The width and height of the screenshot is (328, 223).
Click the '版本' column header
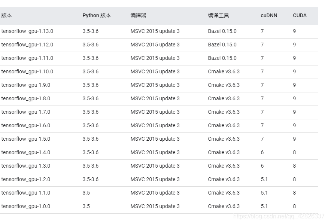[6, 15]
